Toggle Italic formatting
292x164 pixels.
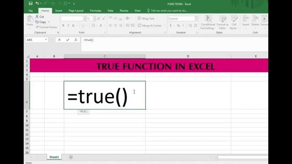click(x=68, y=26)
